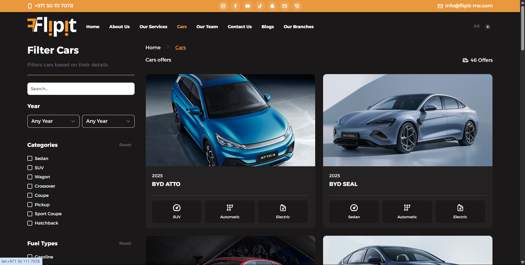The height and width of the screenshot is (265, 525).
Task: Check the Sedan category
Action: pos(30,158)
